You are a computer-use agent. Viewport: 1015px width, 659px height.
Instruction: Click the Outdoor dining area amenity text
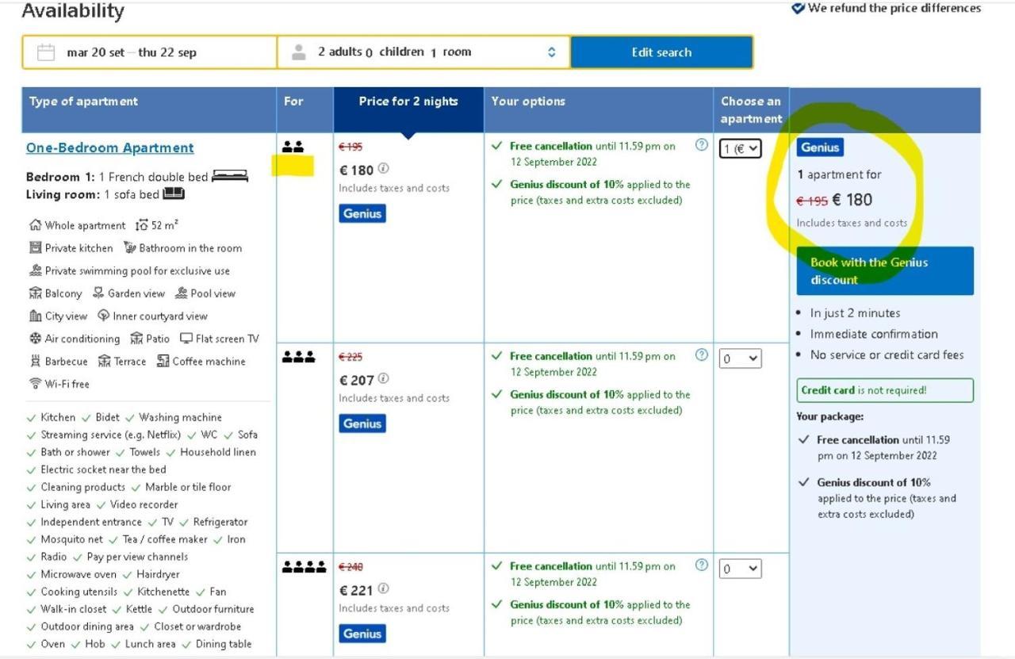tap(87, 626)
